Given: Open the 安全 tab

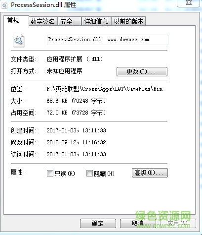Looking at the screenshot, I should tap(69, 21).
